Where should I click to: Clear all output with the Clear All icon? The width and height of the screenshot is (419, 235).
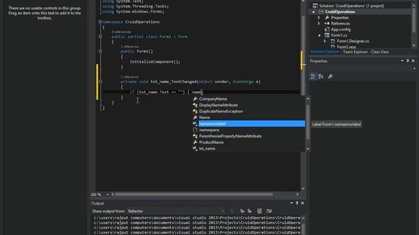pyautogui.click(x=259, y=211)
